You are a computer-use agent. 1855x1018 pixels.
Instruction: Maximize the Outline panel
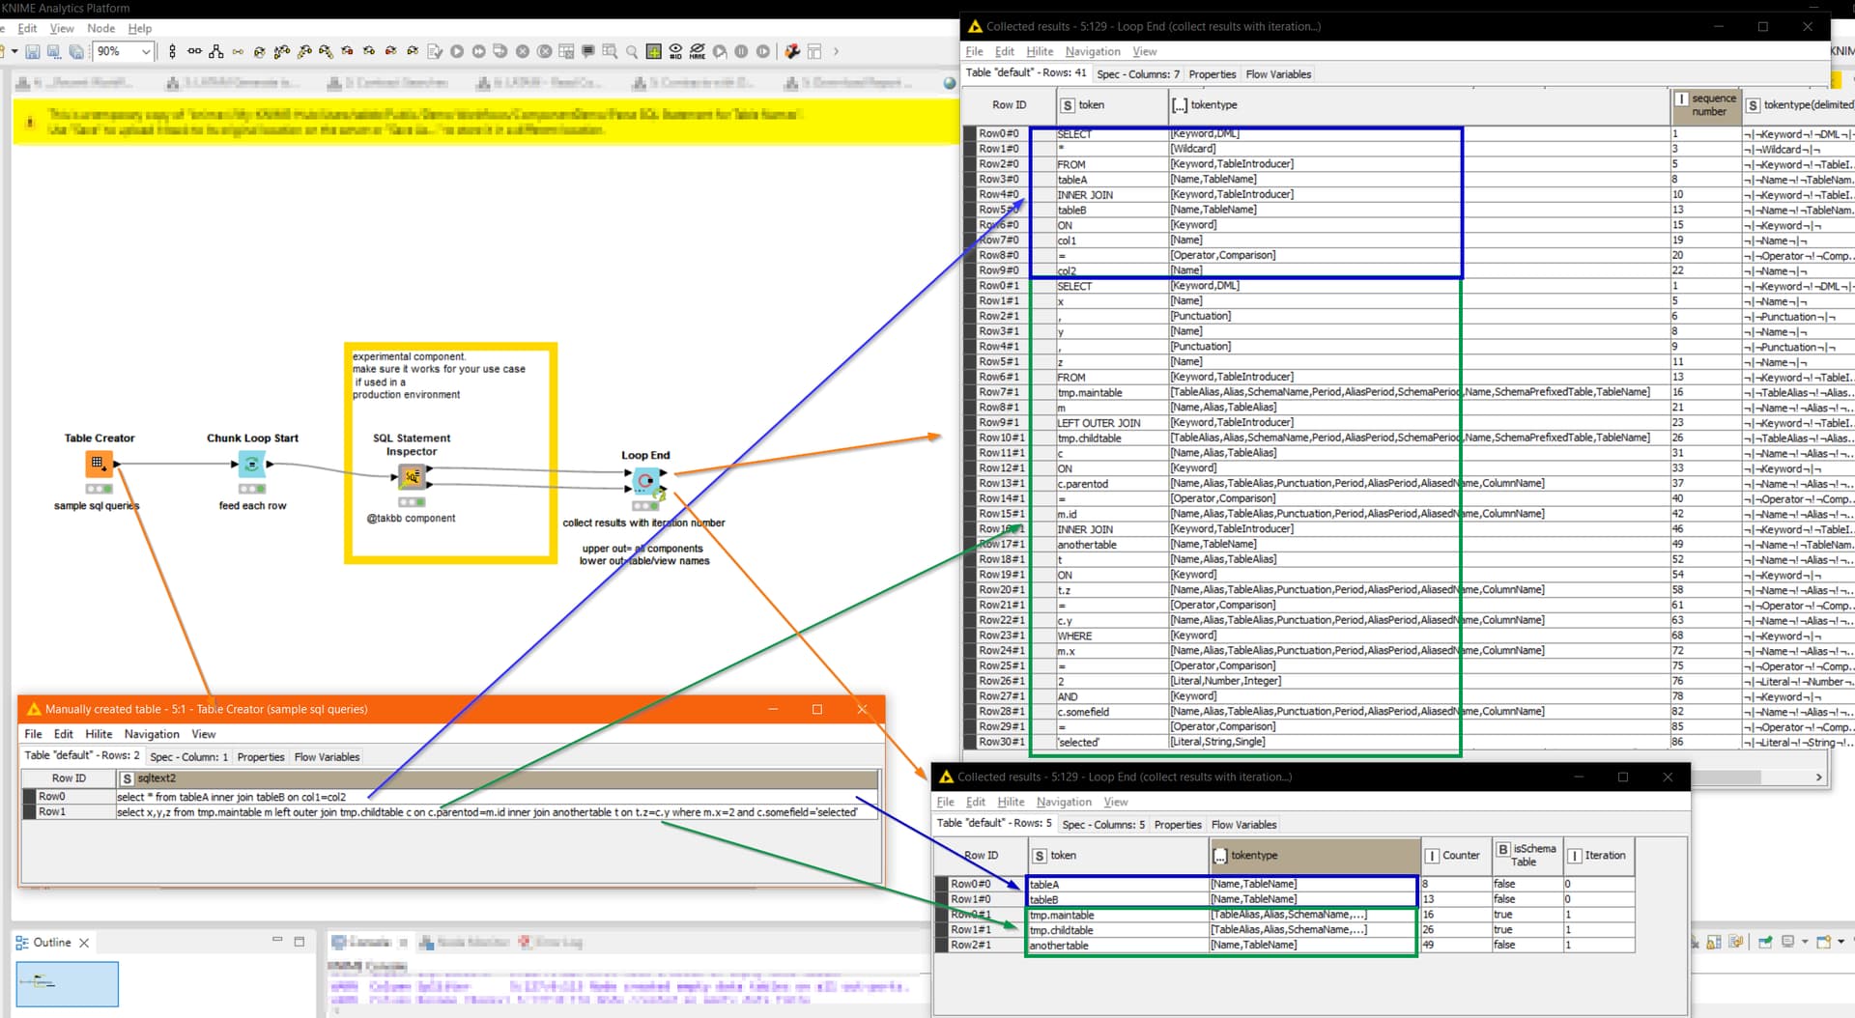coord(300,941)
